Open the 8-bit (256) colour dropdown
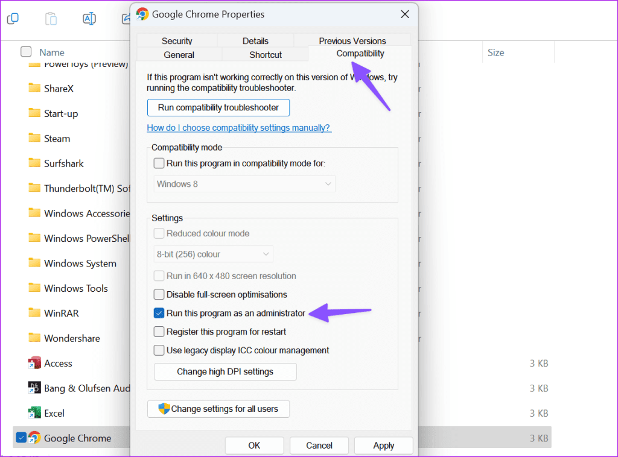 213,254
